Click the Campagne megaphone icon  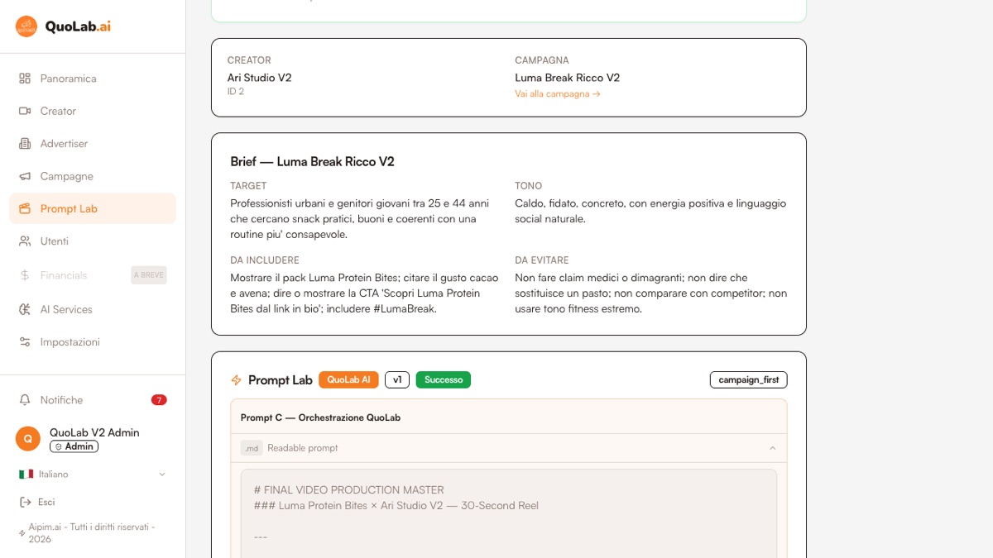coord(25,176)
